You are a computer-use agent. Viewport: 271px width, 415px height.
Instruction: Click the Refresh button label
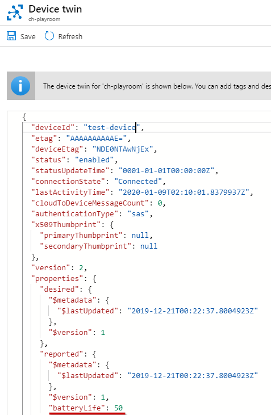[x=70, y=36]
